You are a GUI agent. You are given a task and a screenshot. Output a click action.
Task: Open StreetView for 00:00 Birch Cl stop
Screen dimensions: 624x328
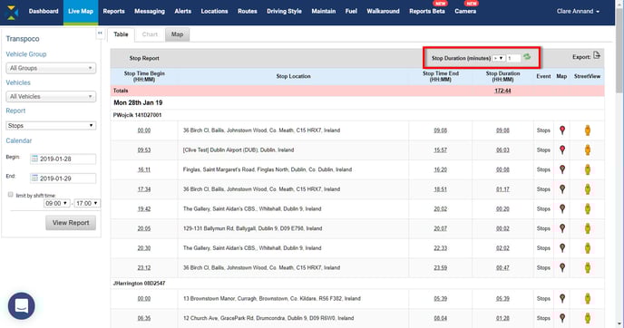[x=588, y=130]
